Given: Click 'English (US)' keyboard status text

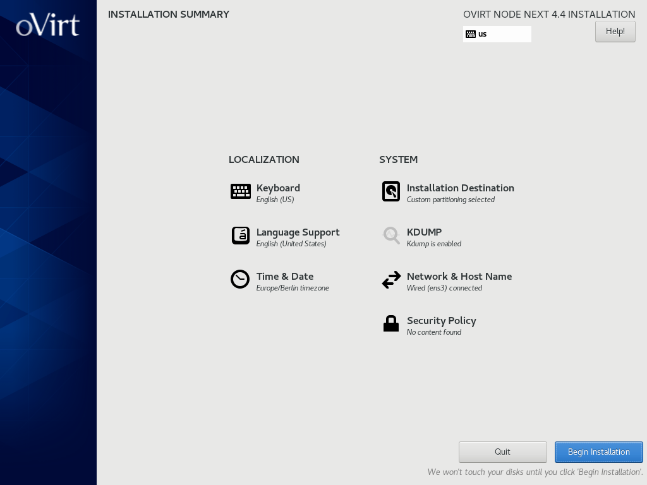Looking at the screenshot, I should 275,200.
